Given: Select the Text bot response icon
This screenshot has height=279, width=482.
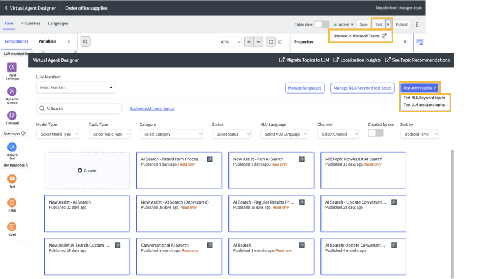Looking at the screenshot, I should pyautogui.click(x=12, y=179).
